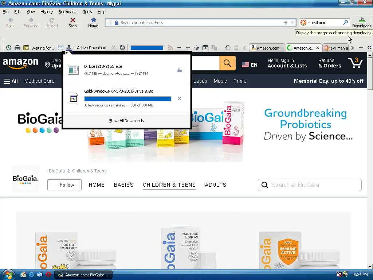The image size is (373, 280).
Task: Click the Amazon orange search button
Action: 227,63
